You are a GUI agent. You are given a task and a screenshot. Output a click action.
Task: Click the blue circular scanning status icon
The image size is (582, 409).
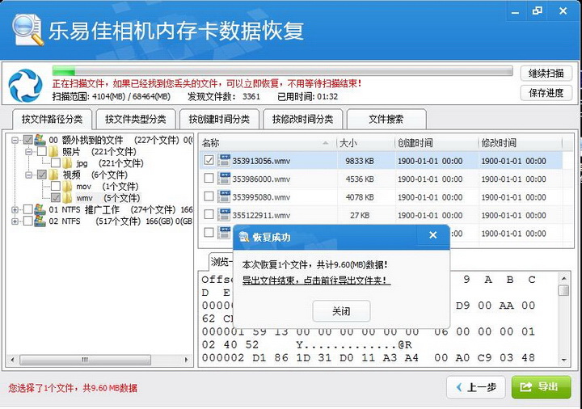(x=25, y=86)
